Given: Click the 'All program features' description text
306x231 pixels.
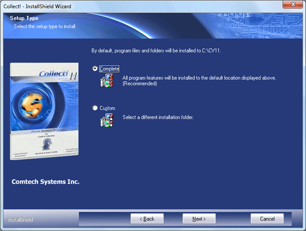Looking at the screenshot, I should 199,78.
